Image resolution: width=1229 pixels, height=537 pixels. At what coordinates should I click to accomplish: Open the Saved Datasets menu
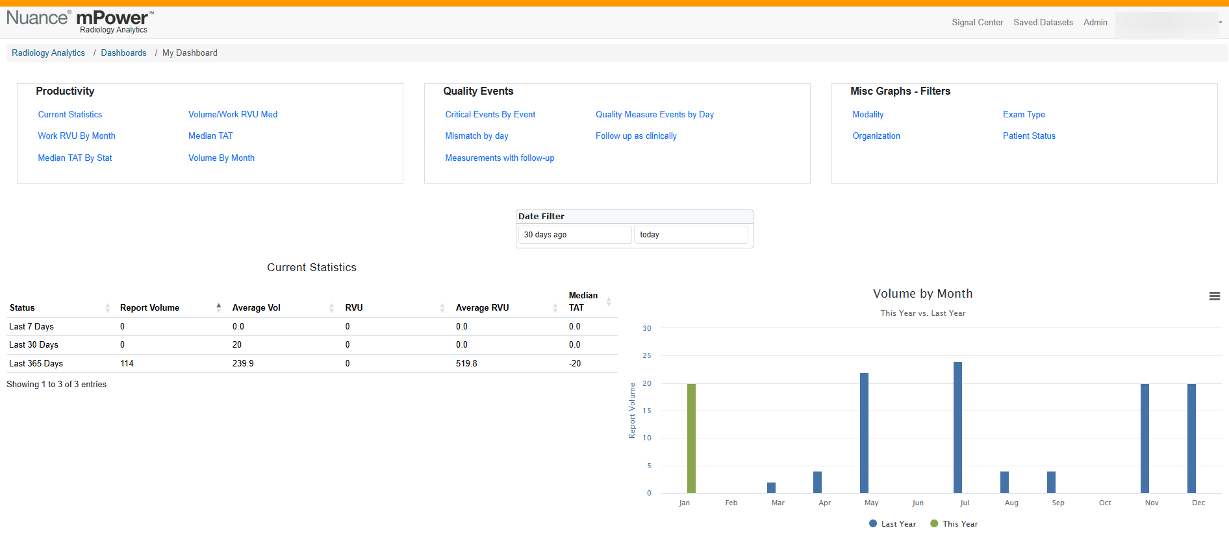pyautogui.click(x=1043, y=22)
